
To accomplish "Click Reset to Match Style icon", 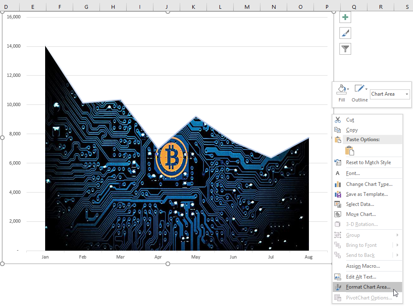I will (338, 162).
